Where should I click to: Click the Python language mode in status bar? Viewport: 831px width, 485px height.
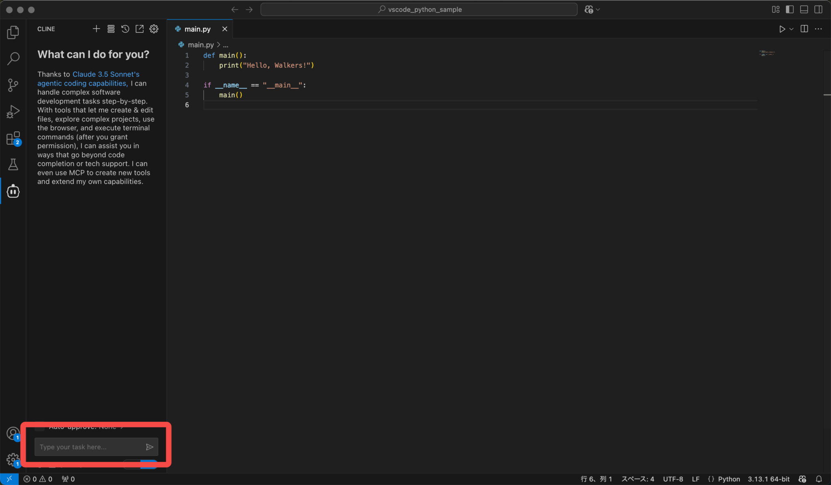pos(729,479)
